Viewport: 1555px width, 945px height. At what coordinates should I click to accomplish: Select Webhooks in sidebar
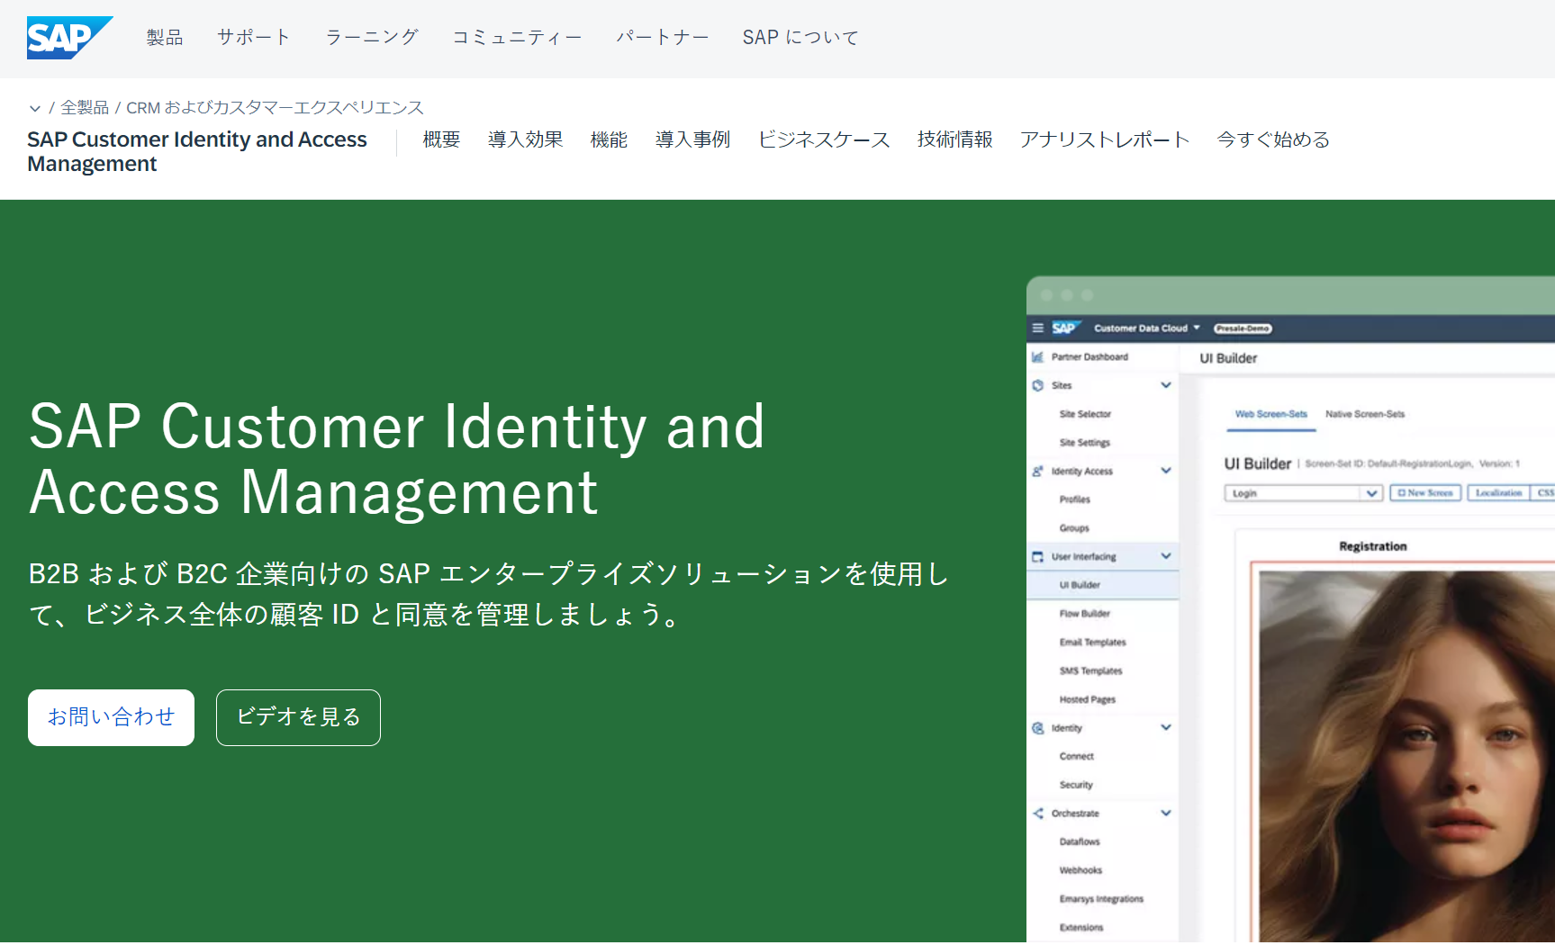pos(1080,871)
